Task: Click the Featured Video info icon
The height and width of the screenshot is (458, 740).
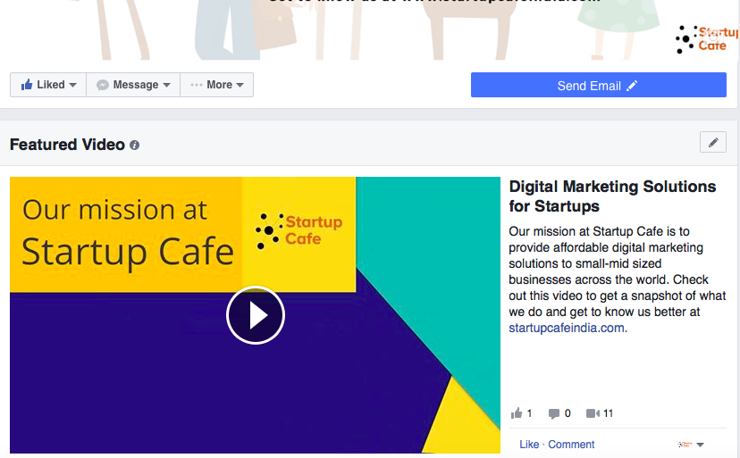Action: click(x=134, y=146)
